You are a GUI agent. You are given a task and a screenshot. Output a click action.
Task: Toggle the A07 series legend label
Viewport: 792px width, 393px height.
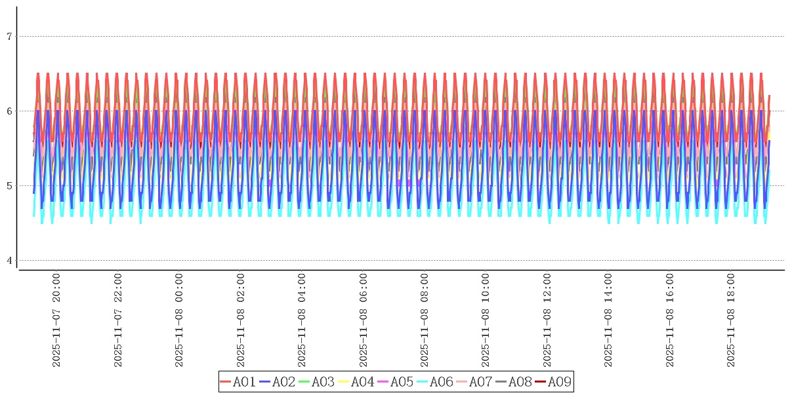pyautogui.click(x=480, y=382)
